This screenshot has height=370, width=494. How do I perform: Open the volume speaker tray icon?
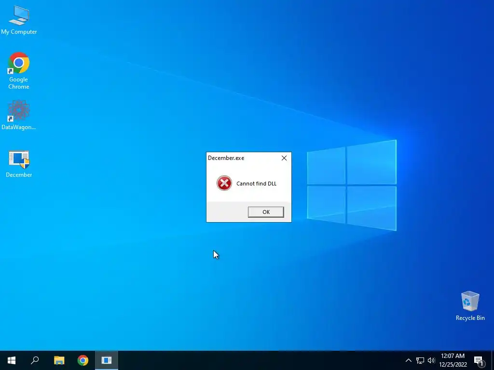(x=431, y=360)
